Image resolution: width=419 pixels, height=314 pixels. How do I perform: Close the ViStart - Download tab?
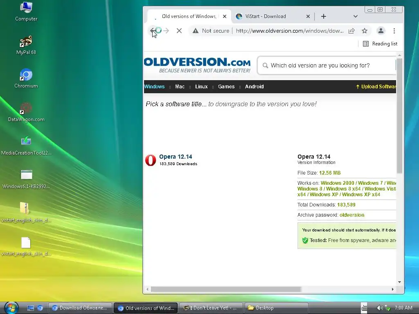308,16
